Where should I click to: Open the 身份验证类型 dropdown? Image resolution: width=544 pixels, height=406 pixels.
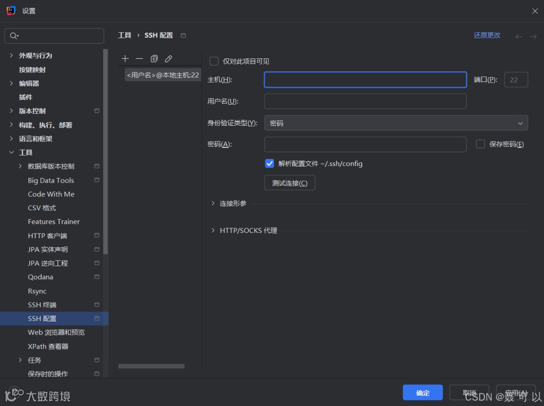click(396, 123)
